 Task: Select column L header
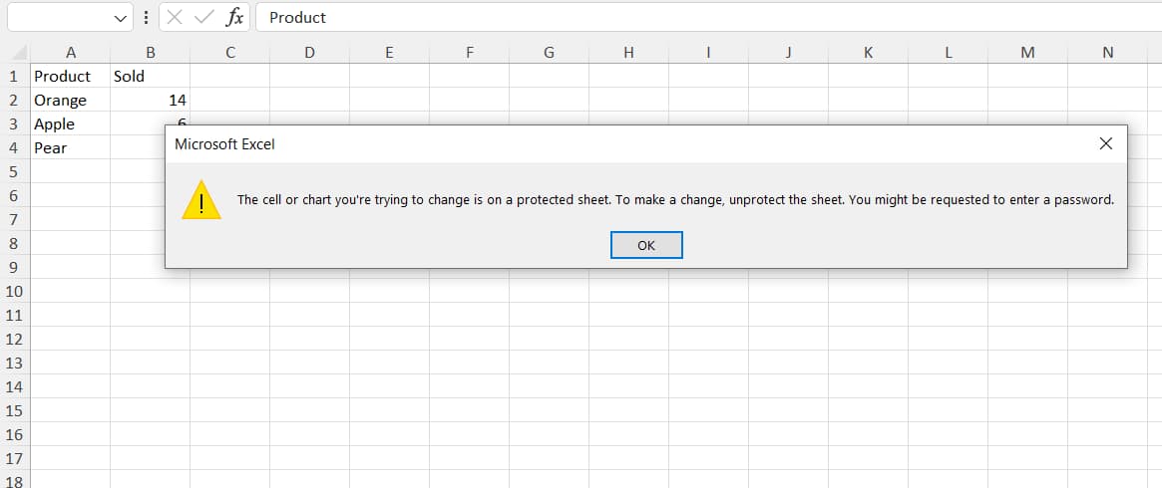pyautogui.click(x=948, y=53)
